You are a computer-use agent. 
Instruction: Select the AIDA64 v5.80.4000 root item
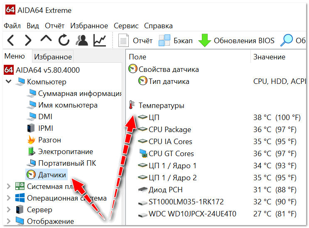point(47,70)
